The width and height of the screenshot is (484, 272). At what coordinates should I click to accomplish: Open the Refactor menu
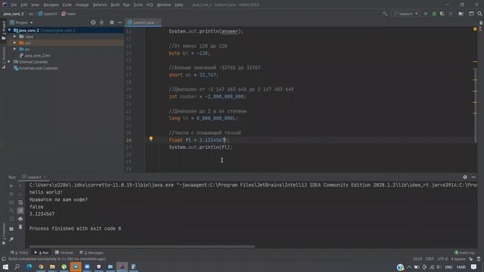click(x=100, y=5)
